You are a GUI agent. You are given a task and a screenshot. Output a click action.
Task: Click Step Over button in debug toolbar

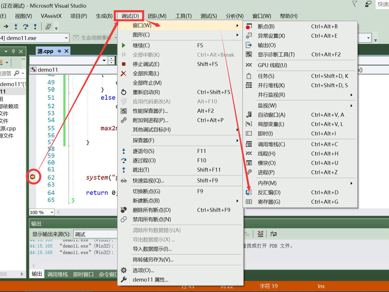click(26, 27)
